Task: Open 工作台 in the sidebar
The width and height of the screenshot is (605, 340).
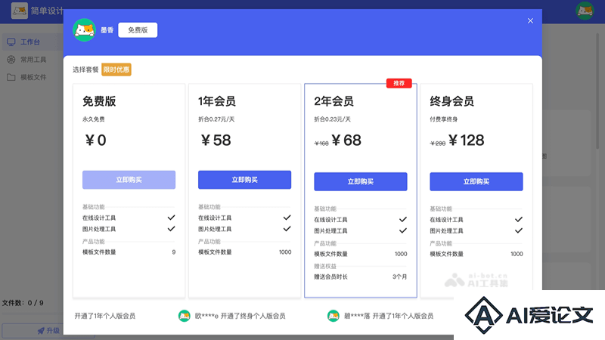Action: click(x=30, y=42)
